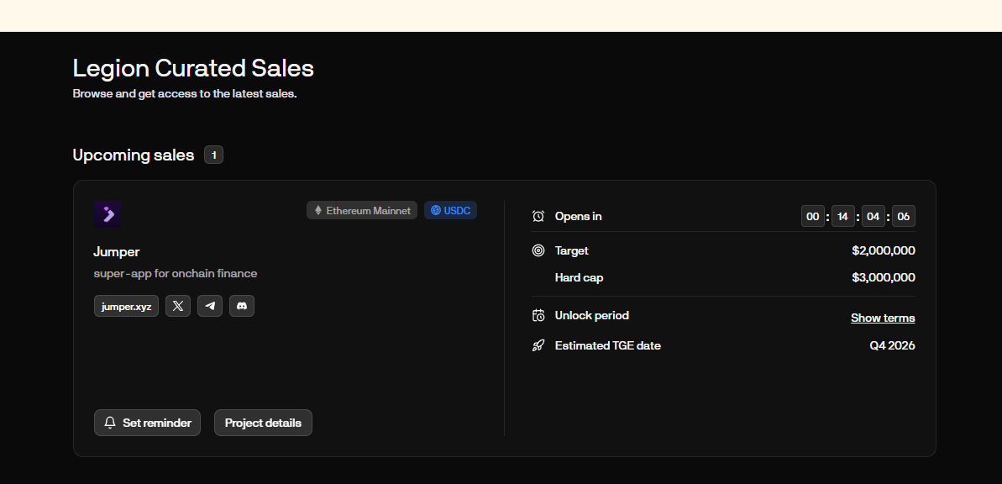Click the USDC currency badge
This screenshot has height=484, width=1002.
click(x=450, y=210)
